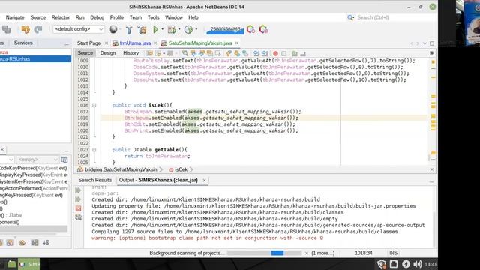Close the SatuSehatMapingVaksin.java tab
This screenshot has width=480, height=270.
pos(236,43)
